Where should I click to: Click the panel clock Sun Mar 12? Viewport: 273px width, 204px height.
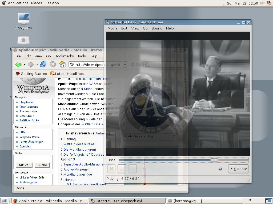coord(242,3)
